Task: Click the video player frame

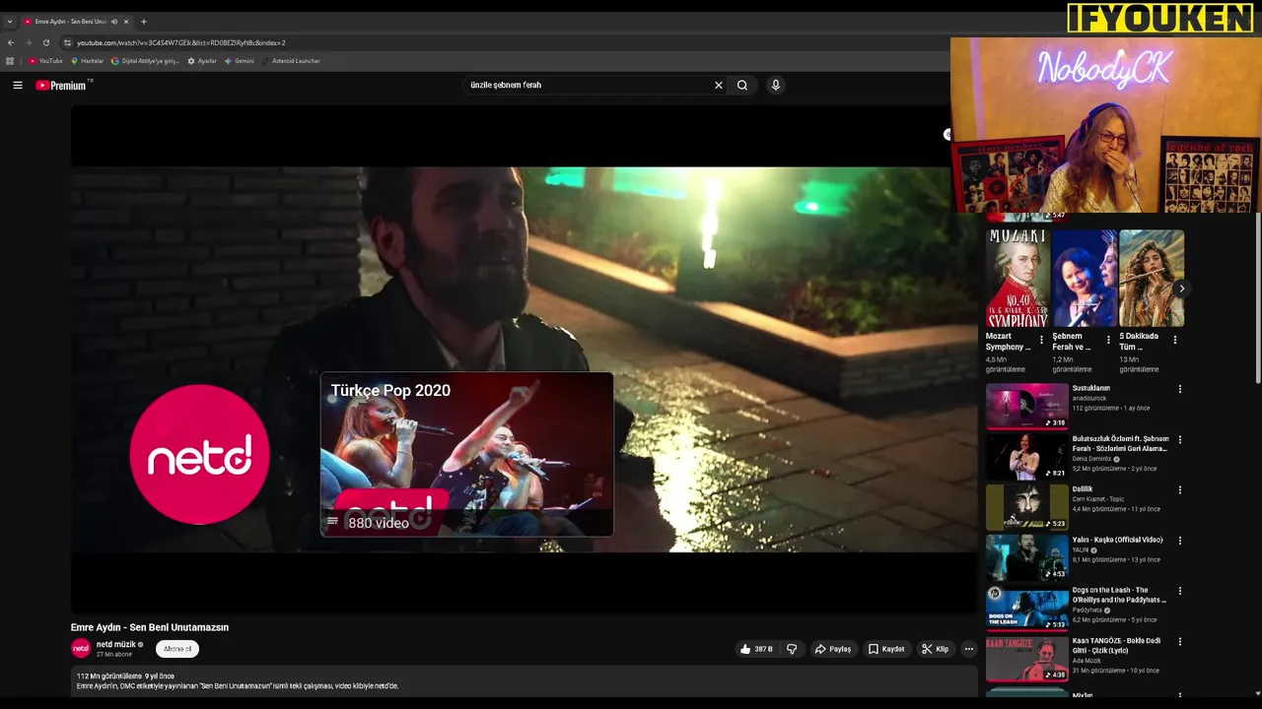Action: click(525, 359)
